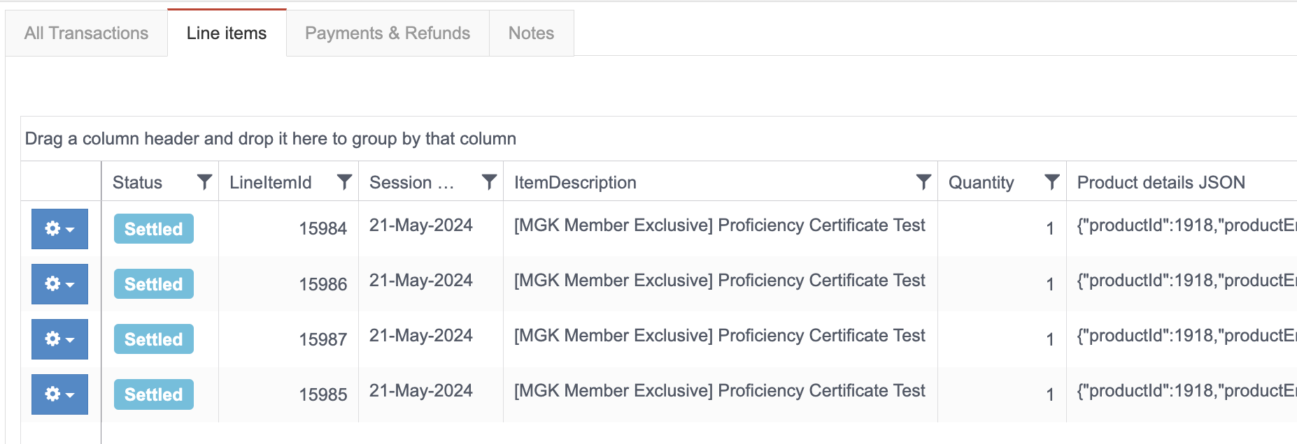The width and height of the screenshot is (1297, 444).
Task: Click Settled badge for item 15984
Action: point(153,229)
